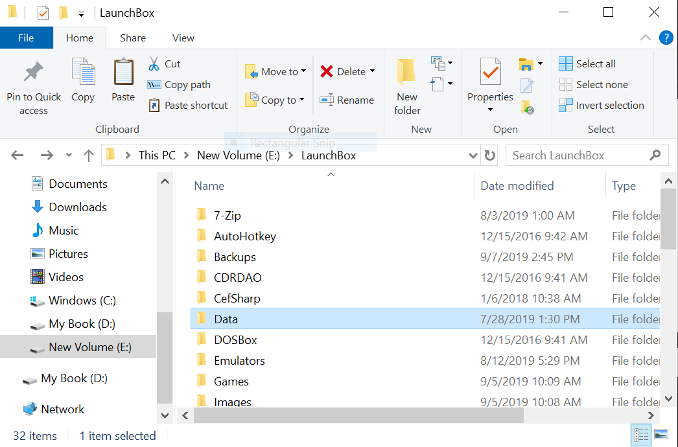Click the horizontal scrollbar of file list

(359, 416)
